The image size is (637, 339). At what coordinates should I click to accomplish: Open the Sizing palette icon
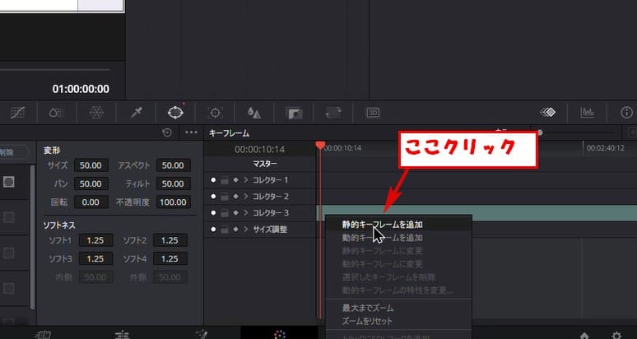coord(333,113)
